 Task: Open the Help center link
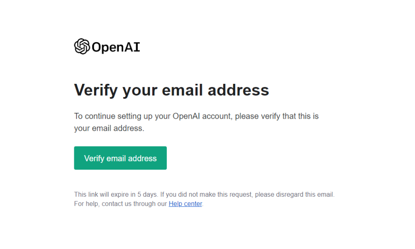(185, 204)
